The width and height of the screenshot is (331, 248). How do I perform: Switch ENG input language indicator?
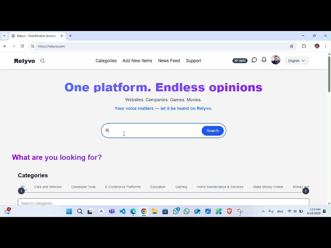(x=280, y=211)
